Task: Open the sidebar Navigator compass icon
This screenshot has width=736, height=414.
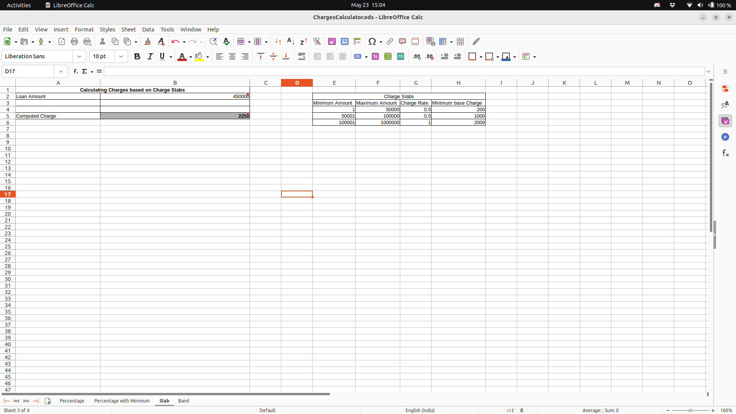Action: pos(725,137)
